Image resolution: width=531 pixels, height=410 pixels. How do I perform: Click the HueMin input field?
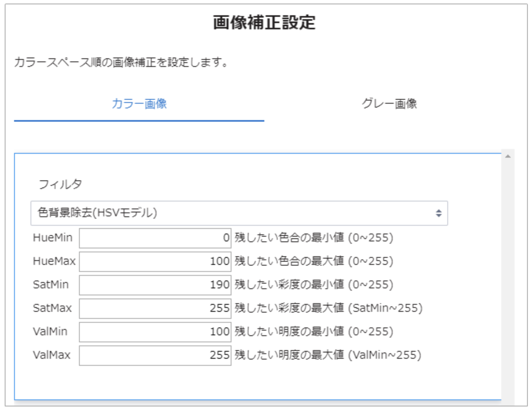155,238
